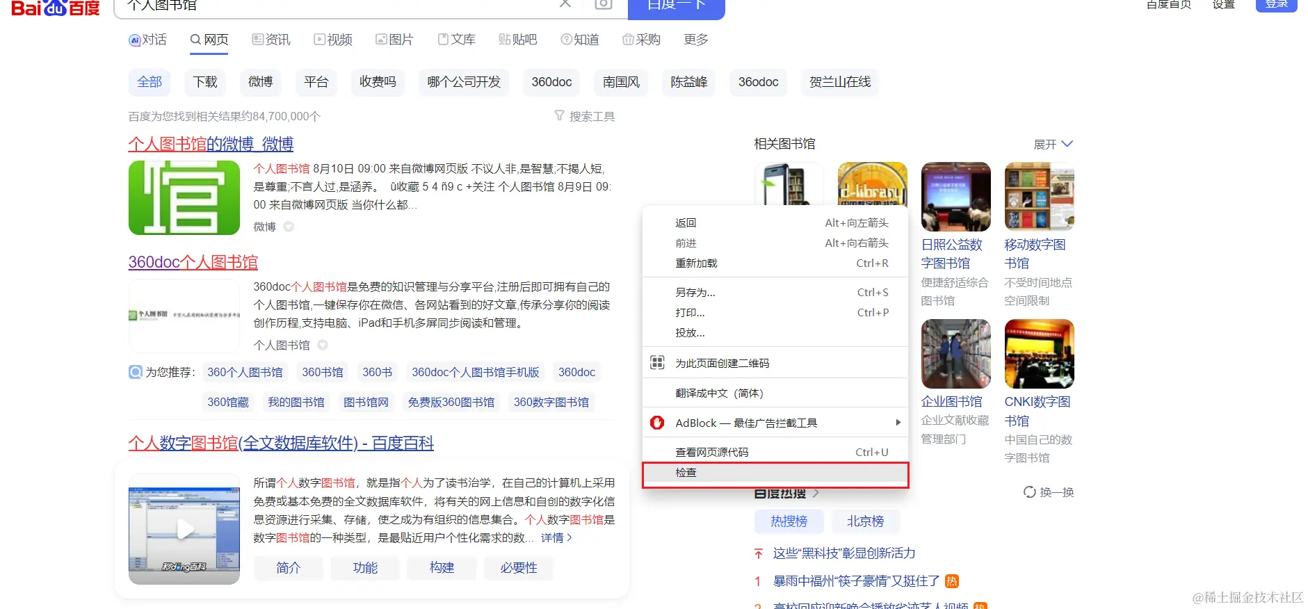Click the 构建 section button
Image resolution: width=1308 pixels, height=609 pixels.
tap(442, 568)
